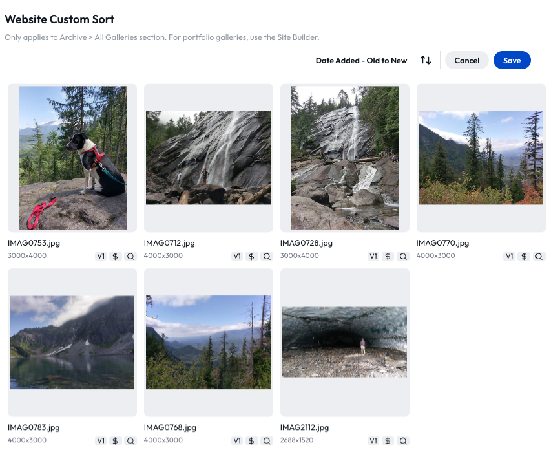Click the IMAG0728.jpg filename label

(306, 243)
